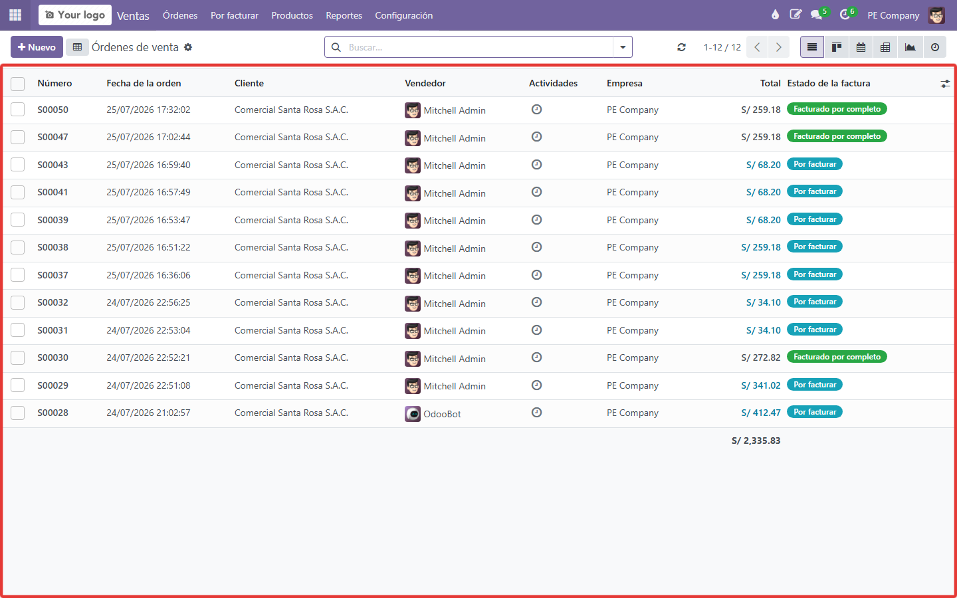
Task: Open the Reportes menu
Action: pos(344,15)
